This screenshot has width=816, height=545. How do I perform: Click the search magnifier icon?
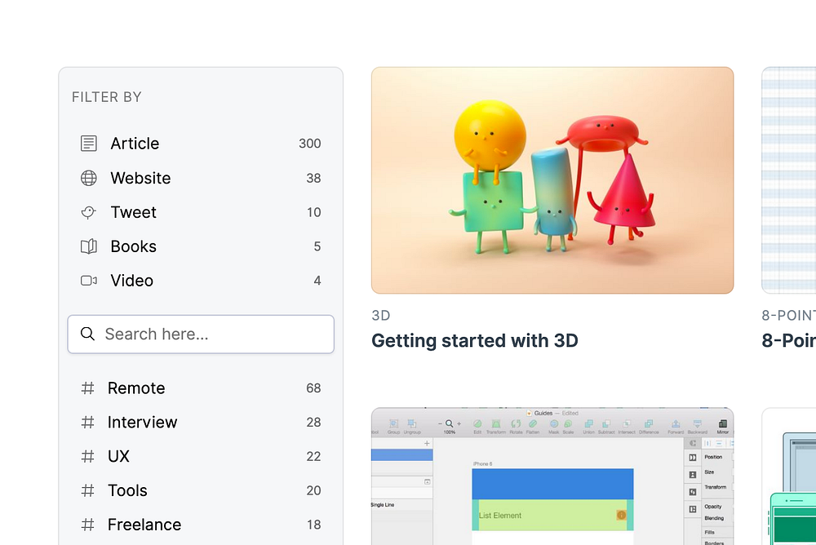87,334
